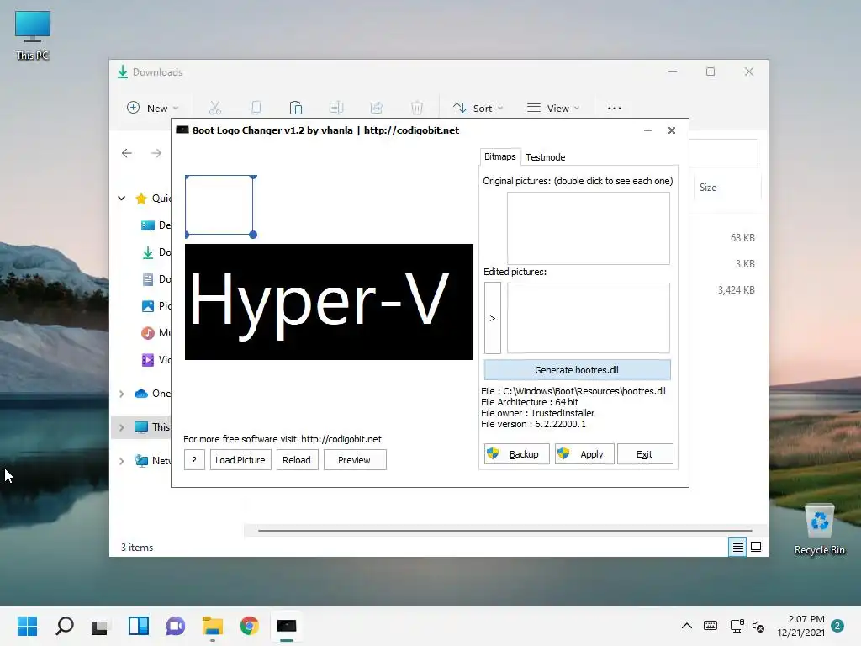This screenshot has width=861, height=646.
Task: Launch Google Chrome from the taskbar
Action: pyautogui.click(x=249, y=626)
